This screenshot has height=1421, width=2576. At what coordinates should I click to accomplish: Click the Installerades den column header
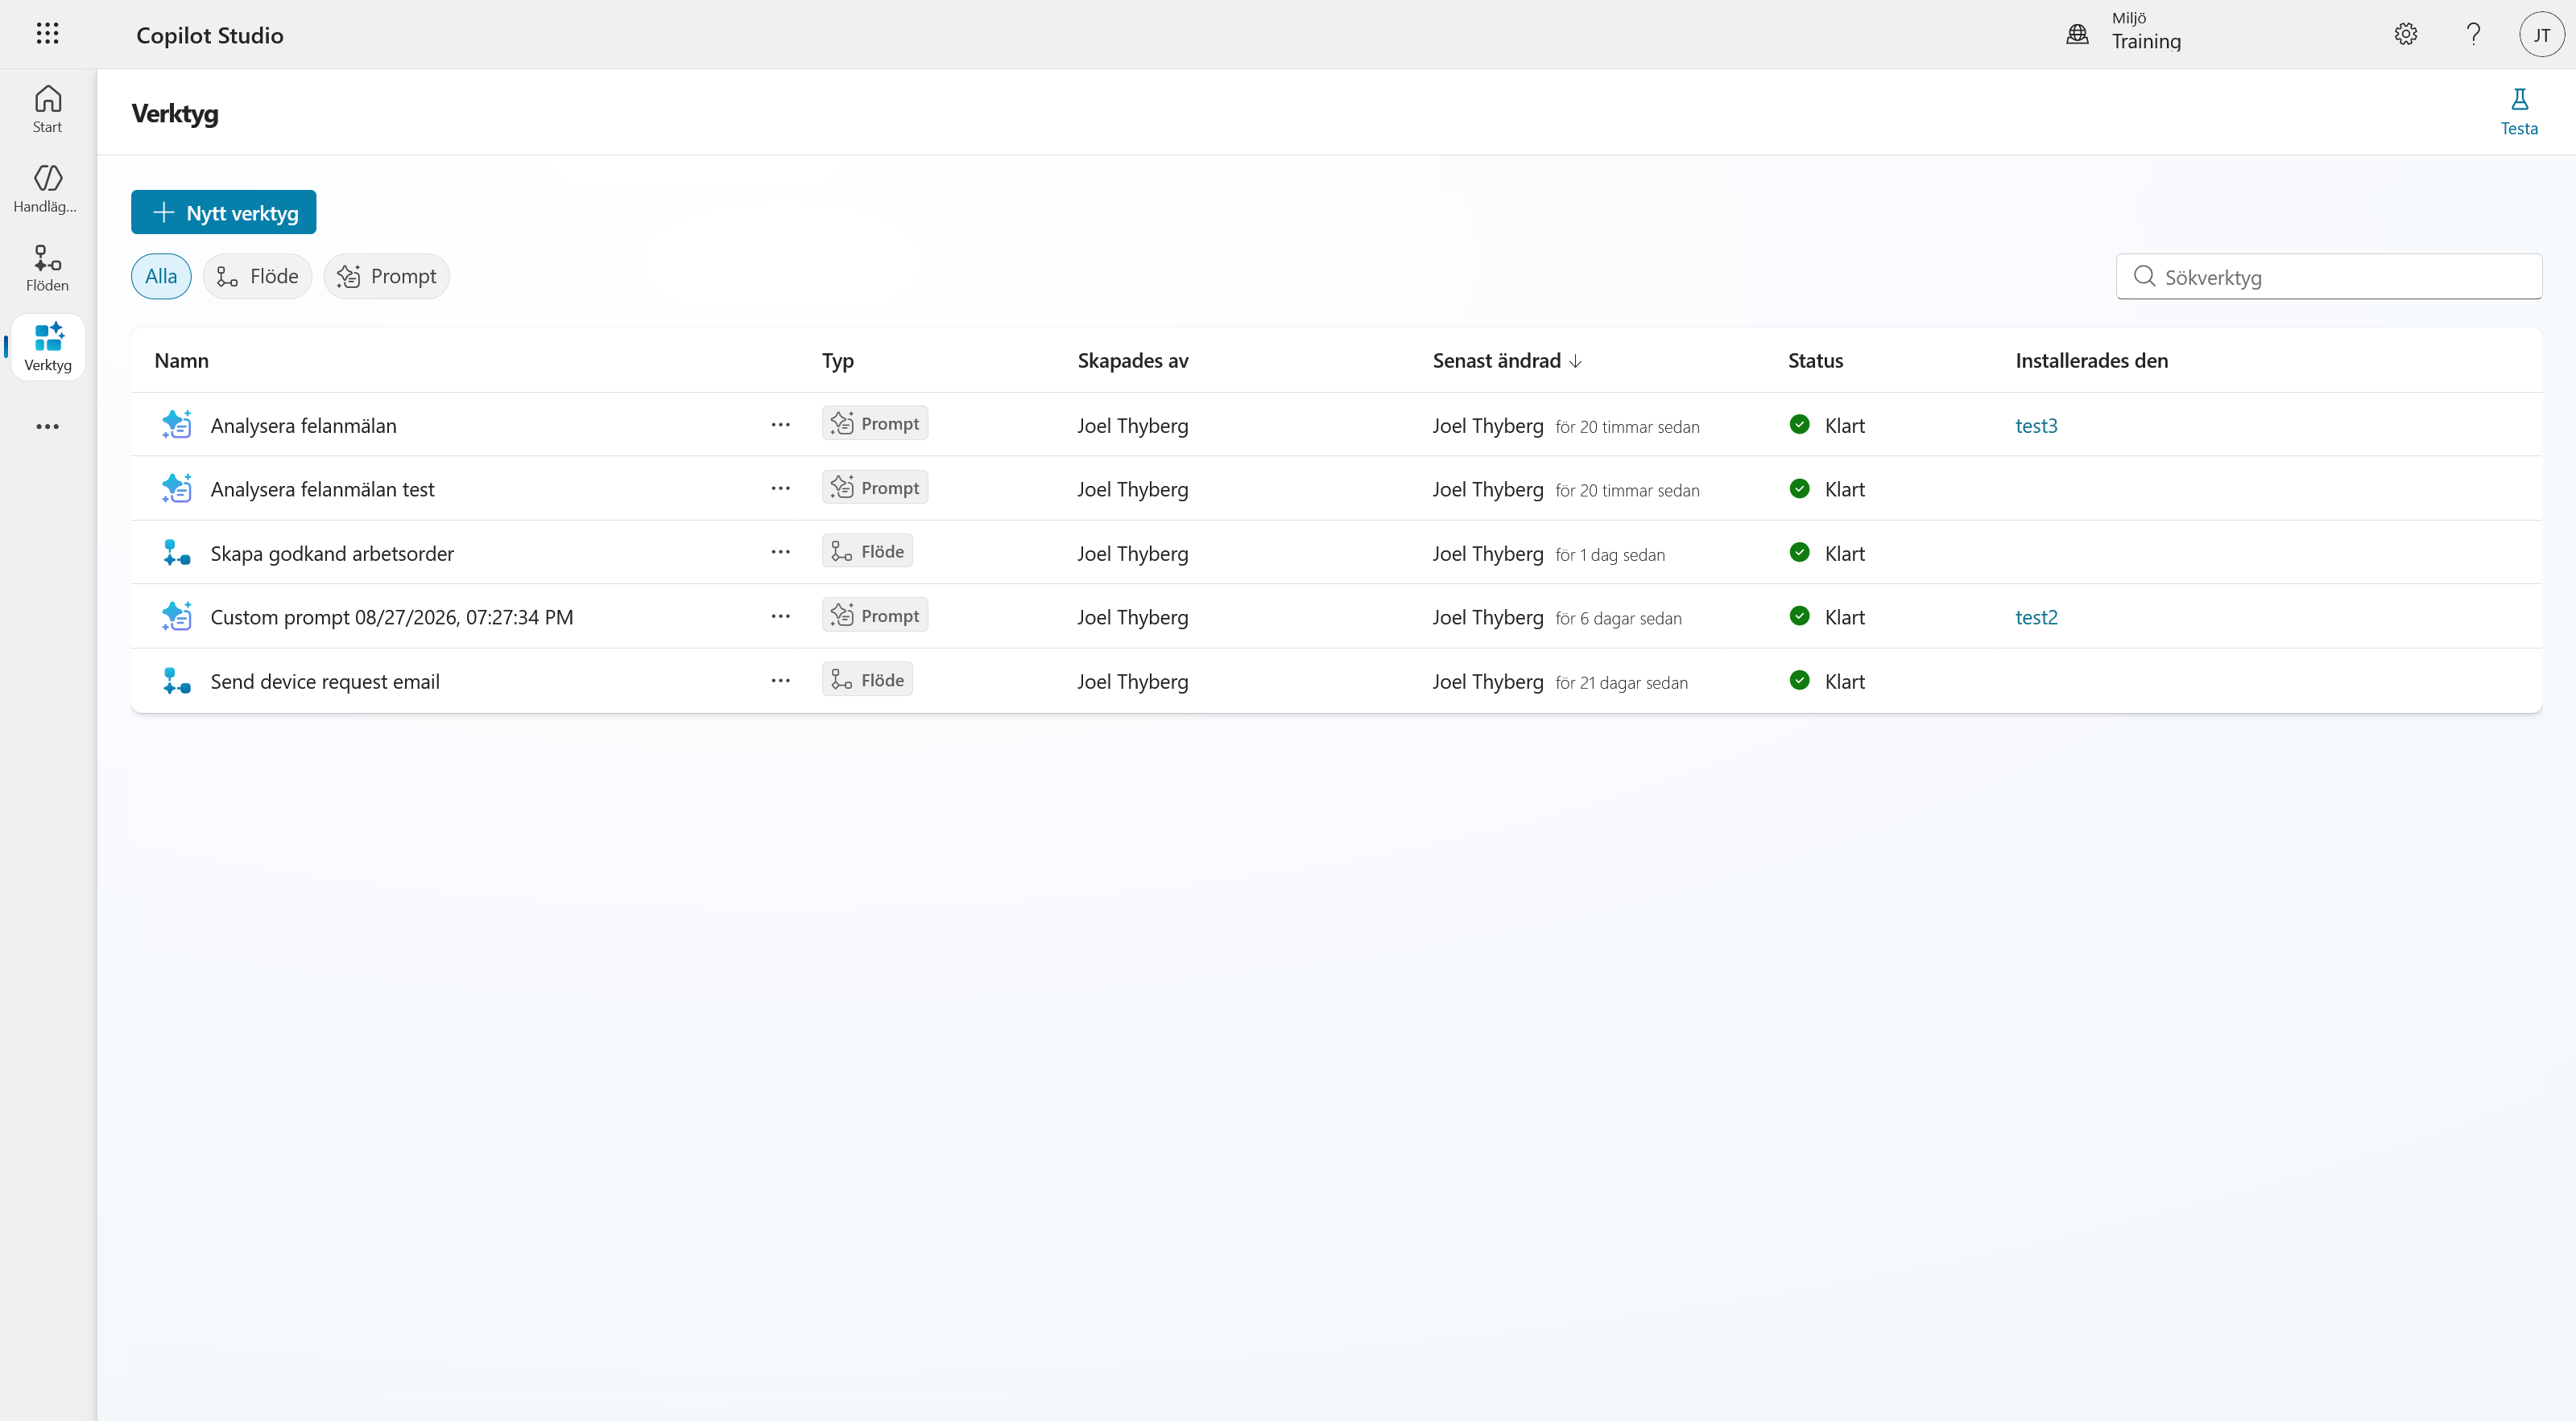2091,360
